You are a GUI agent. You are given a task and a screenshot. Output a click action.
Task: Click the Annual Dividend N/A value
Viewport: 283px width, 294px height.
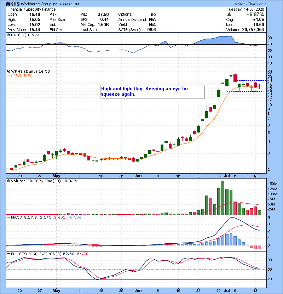click(152, 19)
